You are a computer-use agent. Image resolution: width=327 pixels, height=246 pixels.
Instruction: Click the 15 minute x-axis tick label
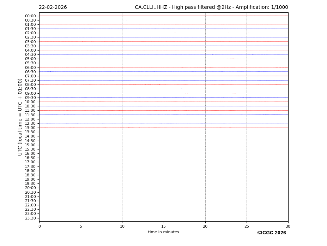coord(164,226)
